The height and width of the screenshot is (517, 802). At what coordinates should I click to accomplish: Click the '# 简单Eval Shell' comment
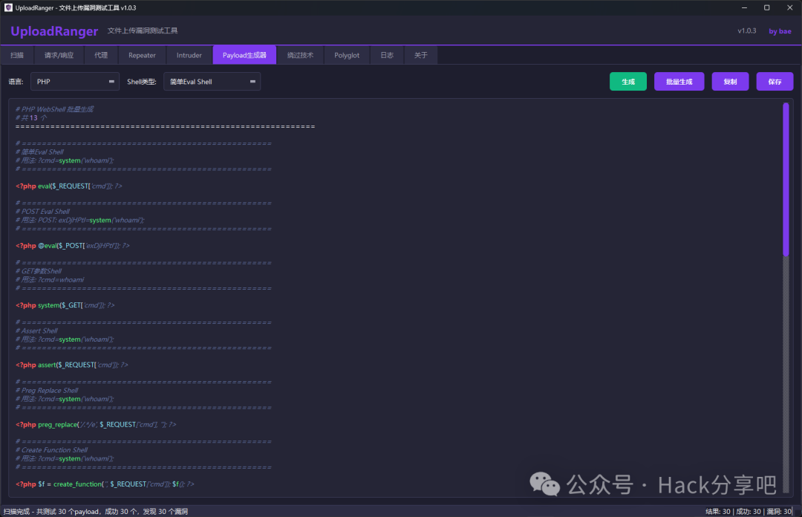[x=40, y=152]
